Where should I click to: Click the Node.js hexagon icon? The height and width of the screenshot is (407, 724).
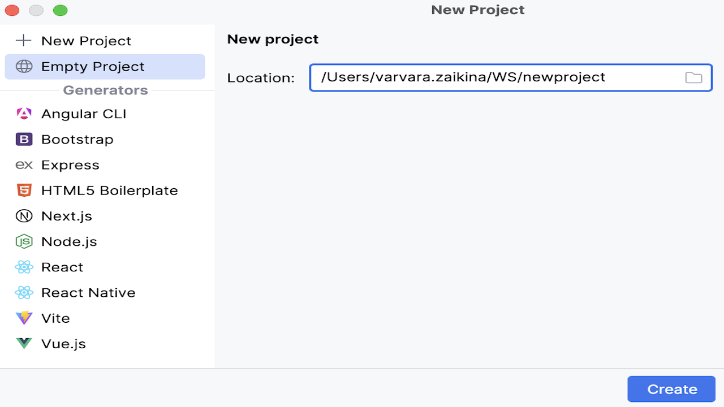(x=24, y=241)
